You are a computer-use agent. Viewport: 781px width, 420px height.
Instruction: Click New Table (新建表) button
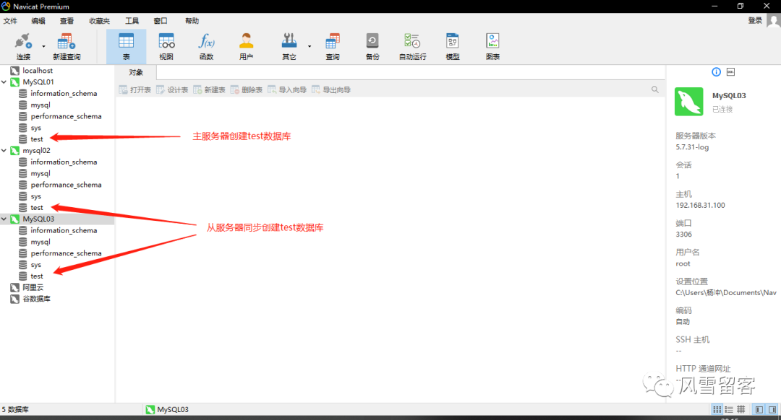(x=209, y=90)
